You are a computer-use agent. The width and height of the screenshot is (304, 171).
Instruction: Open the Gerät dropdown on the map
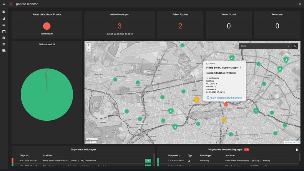click(x=266, y=46)
